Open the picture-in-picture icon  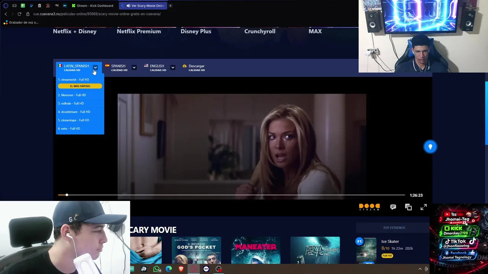coord(408,207)
